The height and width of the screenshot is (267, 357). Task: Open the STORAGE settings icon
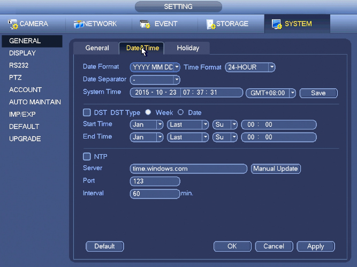click(x=211, y=24)
